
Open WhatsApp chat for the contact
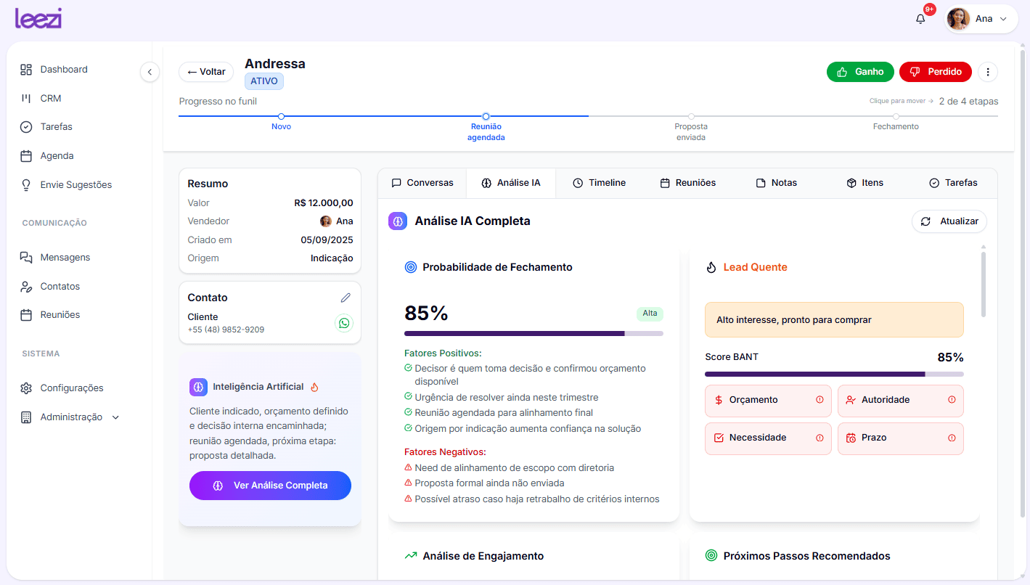(x=344, y=323)
